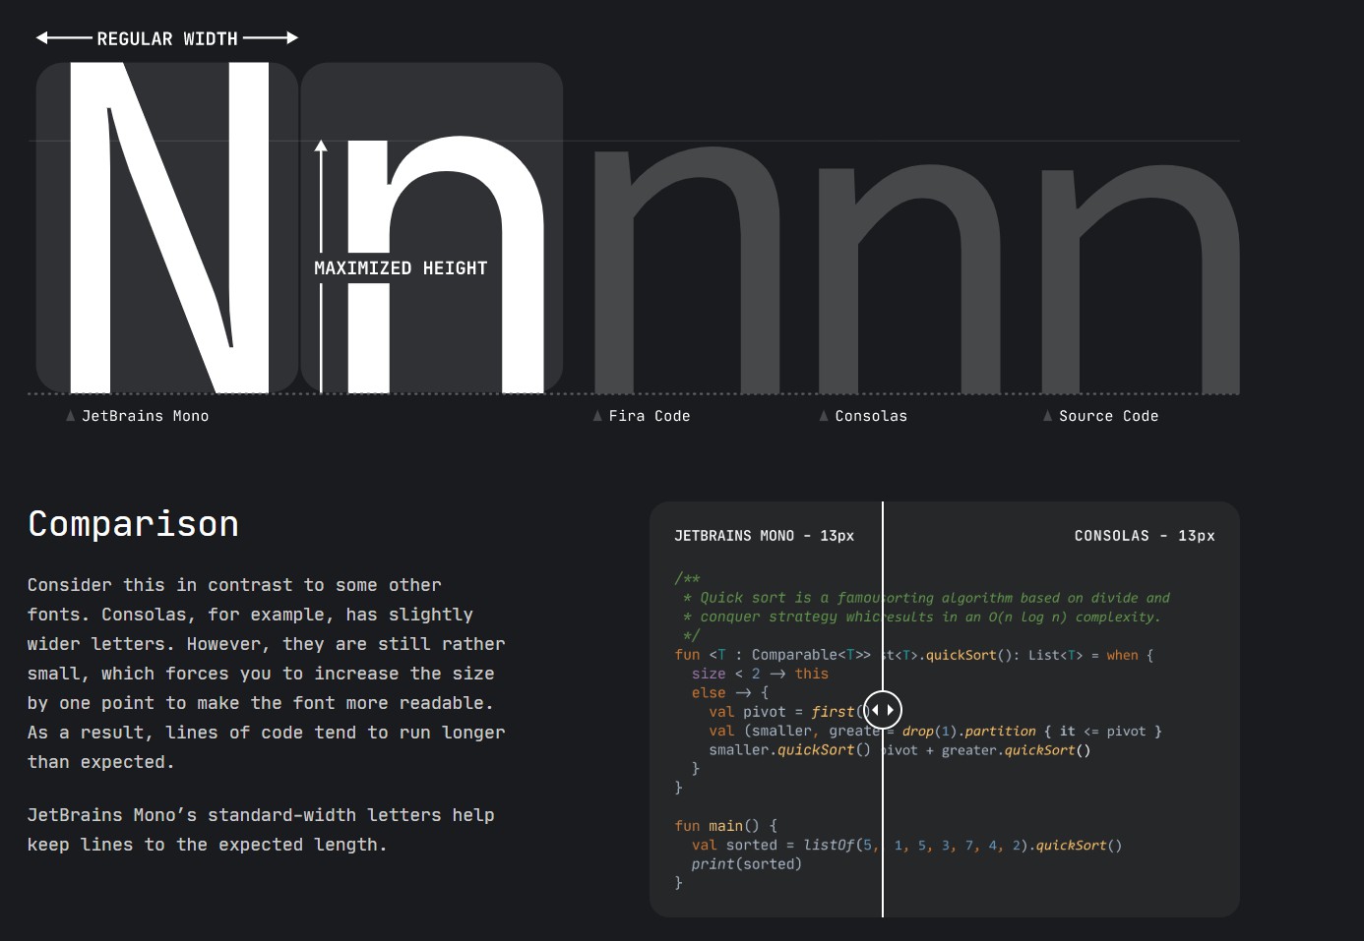The width and height of the screenshot is (1364, 941).
Task: Click the triangle marker beside Fira Code
Action: pyautogui.click(x=597, y=416)
